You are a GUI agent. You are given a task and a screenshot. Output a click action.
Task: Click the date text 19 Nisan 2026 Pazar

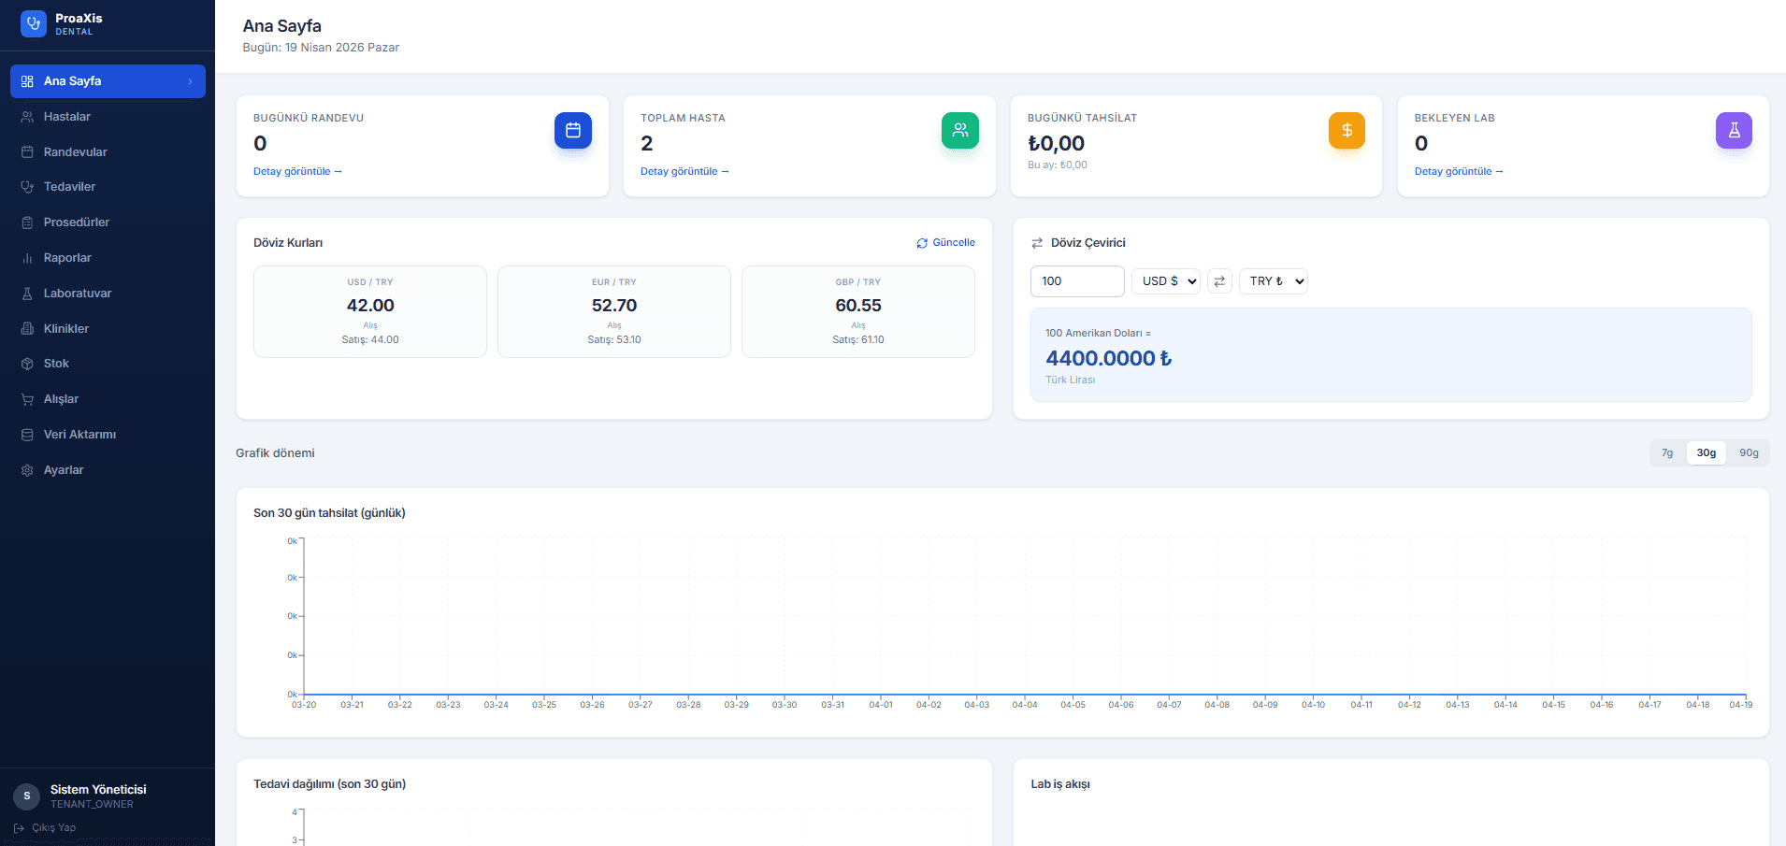coord(342,48)
